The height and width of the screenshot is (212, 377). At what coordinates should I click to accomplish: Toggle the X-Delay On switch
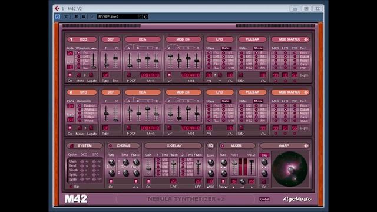[x=148, y=181]
